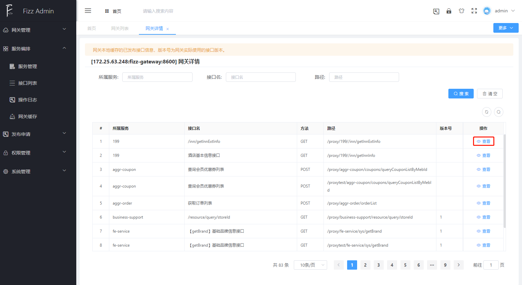Click the round search toggle icon above table

(498, 112)
